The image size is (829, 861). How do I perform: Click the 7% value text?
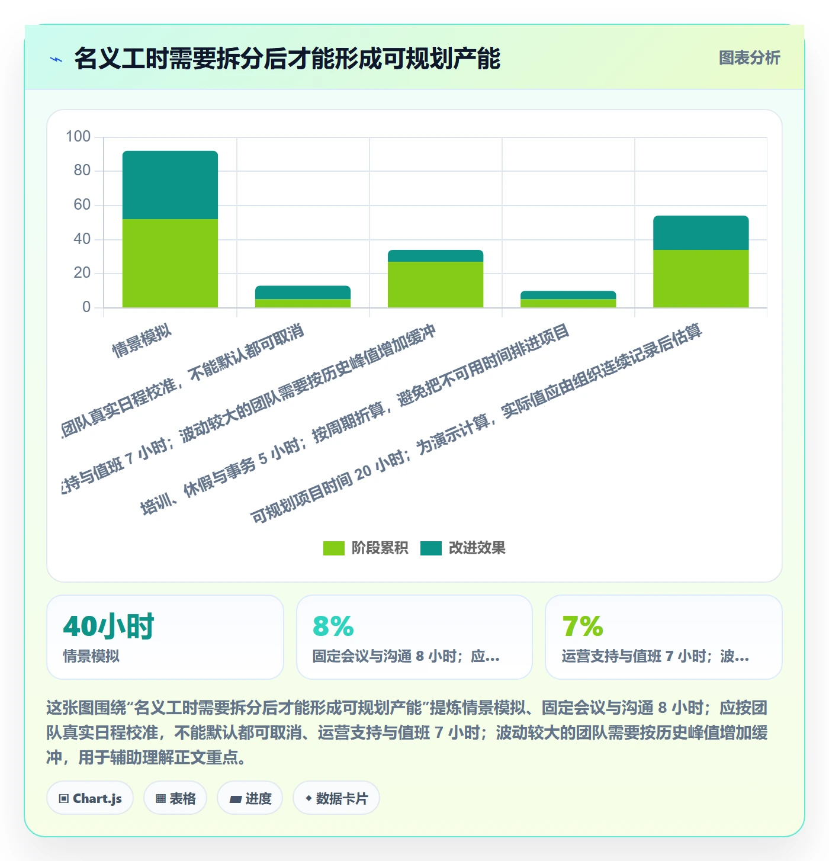click(x=583, y=626)
